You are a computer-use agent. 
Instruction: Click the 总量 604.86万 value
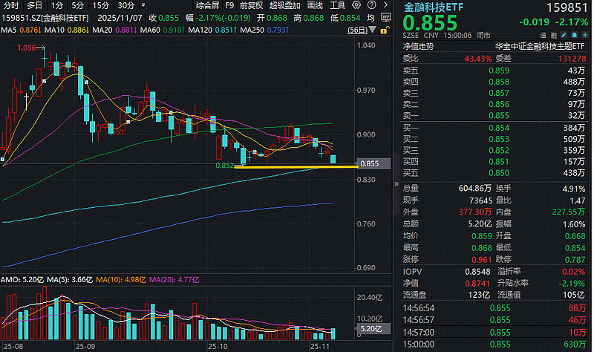(475, 189)
